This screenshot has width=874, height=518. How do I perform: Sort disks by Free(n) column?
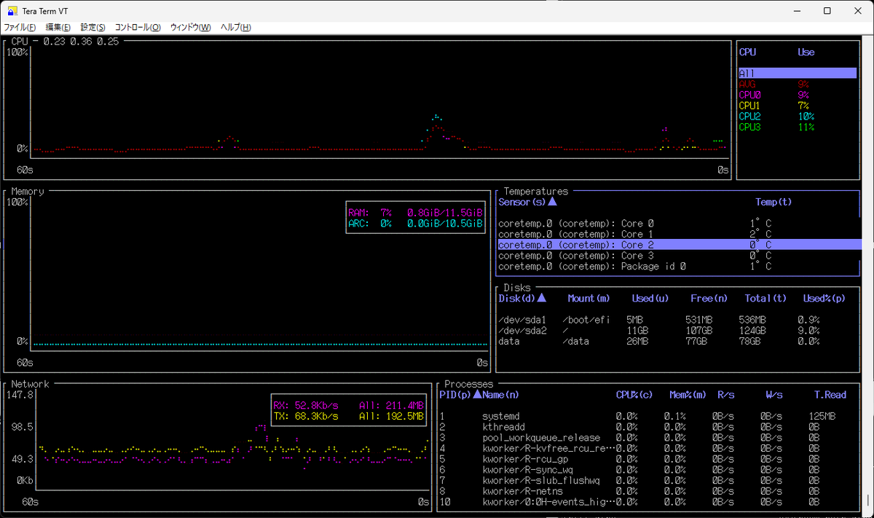[x=709, y=298]
